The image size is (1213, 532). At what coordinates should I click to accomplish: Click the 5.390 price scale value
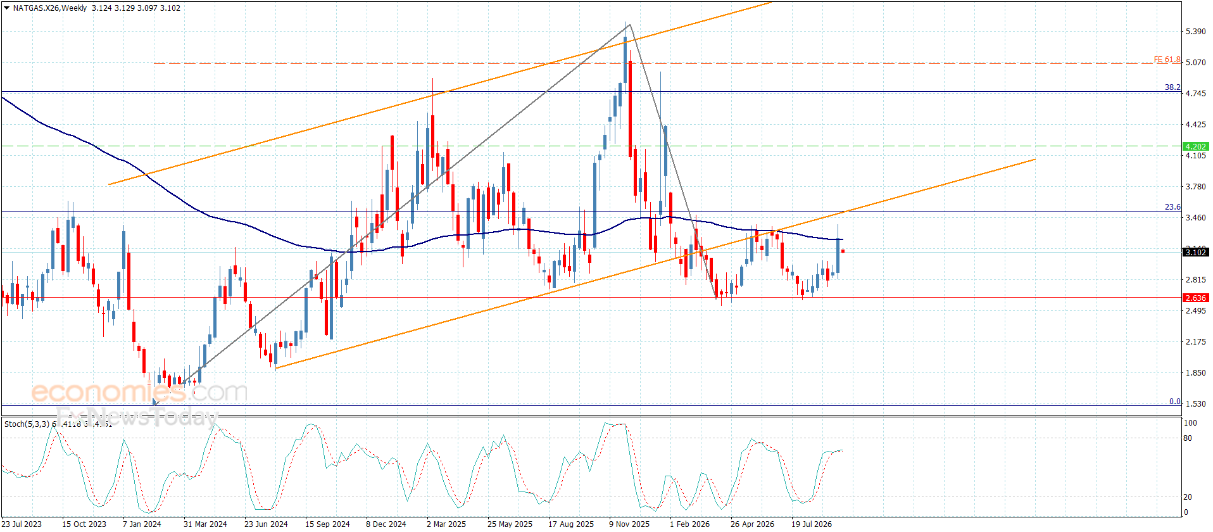[x=1195, y=32]
